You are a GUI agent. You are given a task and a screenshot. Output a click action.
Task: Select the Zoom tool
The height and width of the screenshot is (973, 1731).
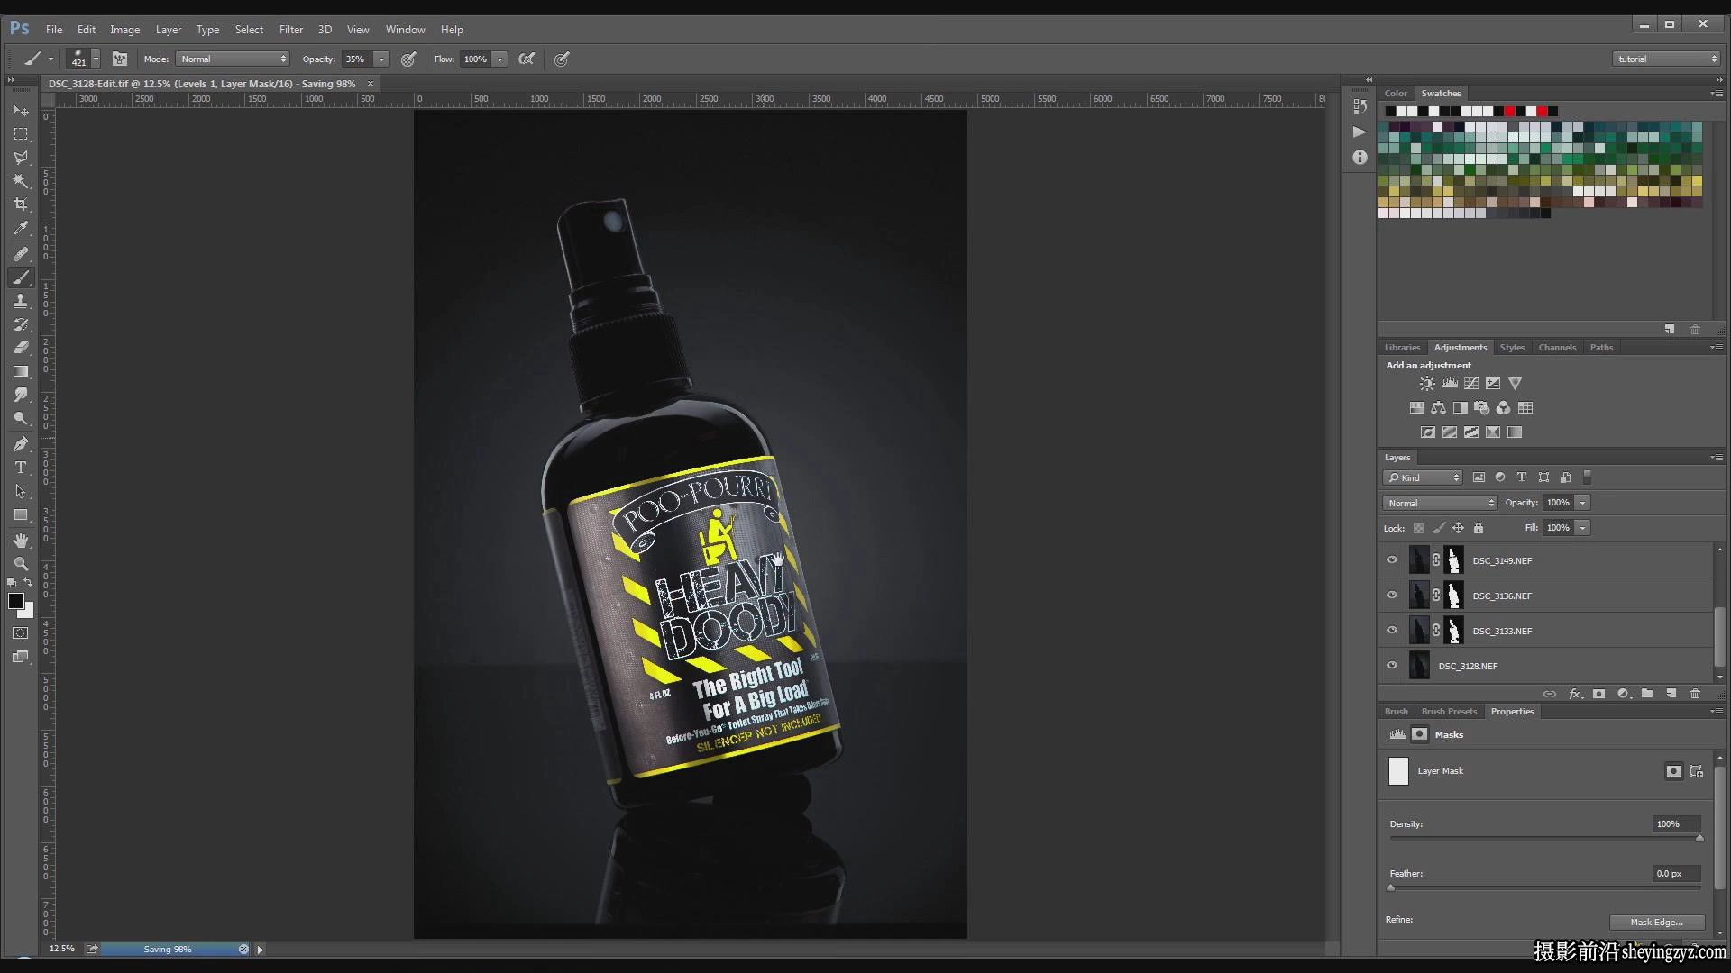[21, 564]
